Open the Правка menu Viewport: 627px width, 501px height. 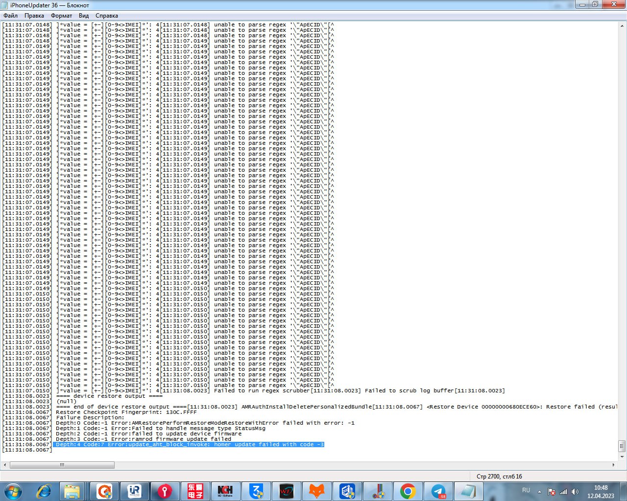pyautogui.click(x=34, y=16)
